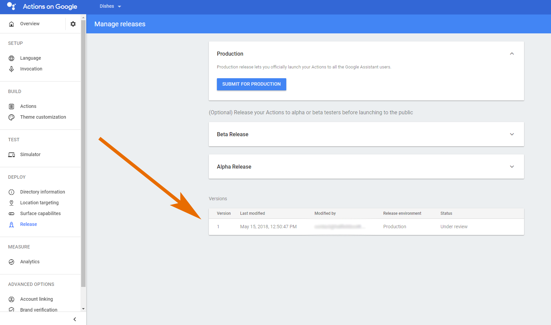
Task: Click the Location targeting pin icon
Action: 11,203
